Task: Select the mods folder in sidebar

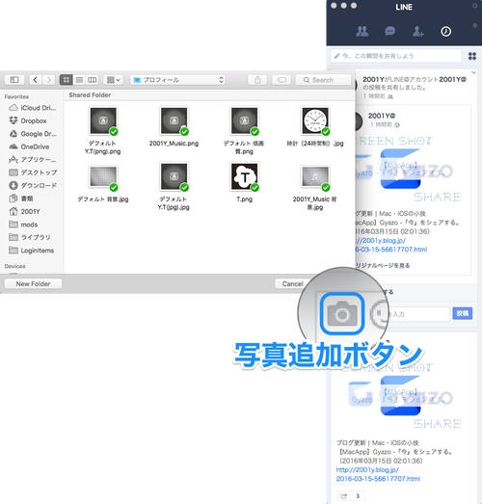Action: click(23, 225)
